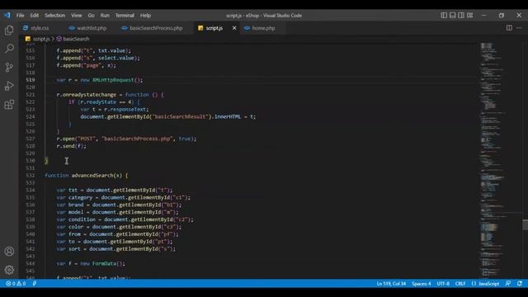The image size is (528, 297).
Task: Click "basicSearchResult" string on line 524
Action: [x=181, y=116]
